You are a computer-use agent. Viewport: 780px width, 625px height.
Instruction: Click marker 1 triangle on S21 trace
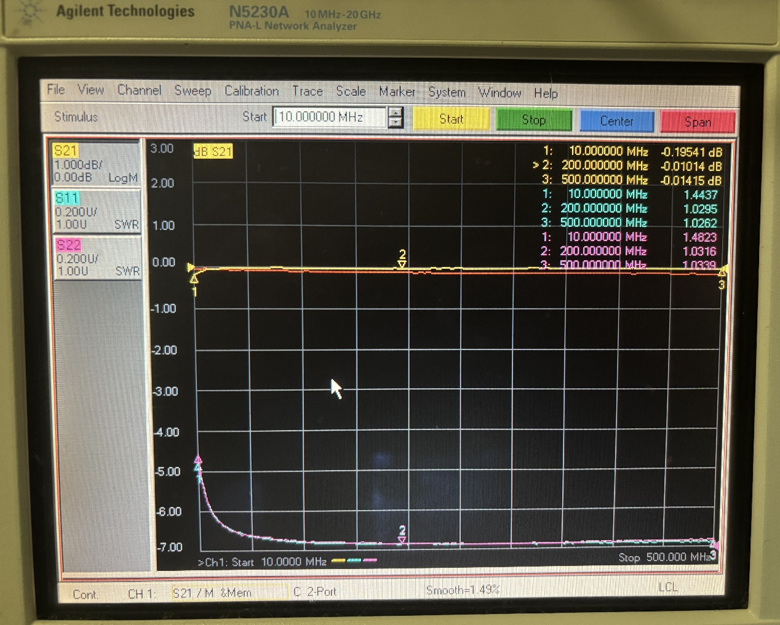tap(194, 279)
